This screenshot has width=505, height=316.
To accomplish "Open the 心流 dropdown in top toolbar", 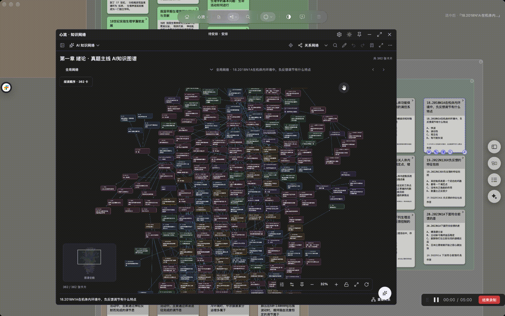I will [203, 17].
